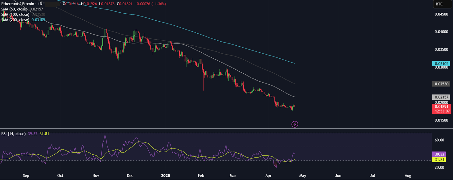Click the Apr label on time axis
This screenshot has height=180, width=453.
[268, 176]
